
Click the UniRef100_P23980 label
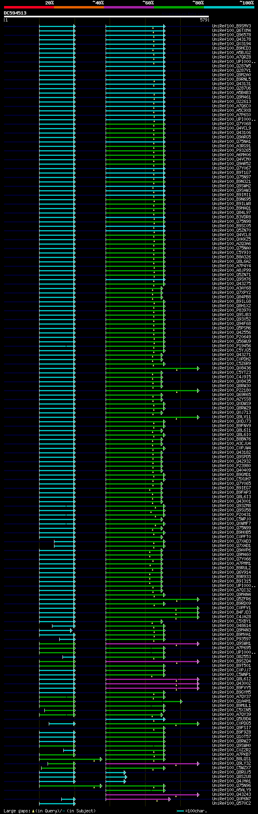[x=231, y=466]
